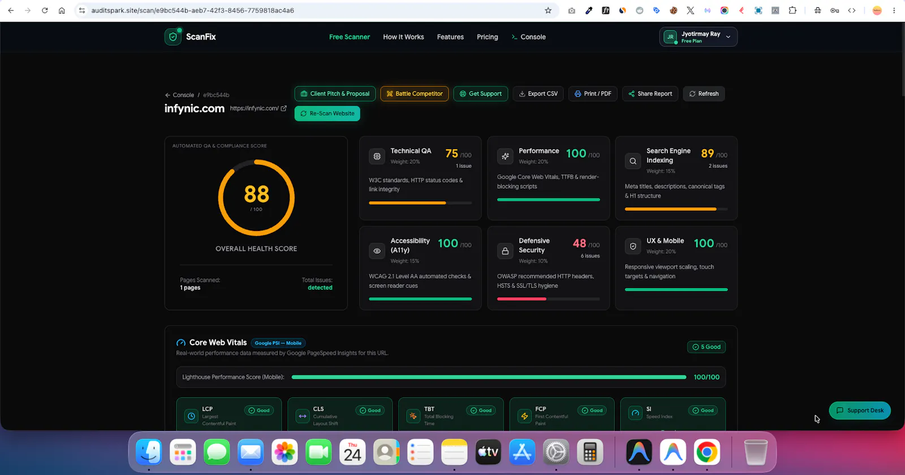This screenshot has height=475, width=905.
Task: Click Re-Scan Website button
Action: pyautogui.click(x=327, y=114)
